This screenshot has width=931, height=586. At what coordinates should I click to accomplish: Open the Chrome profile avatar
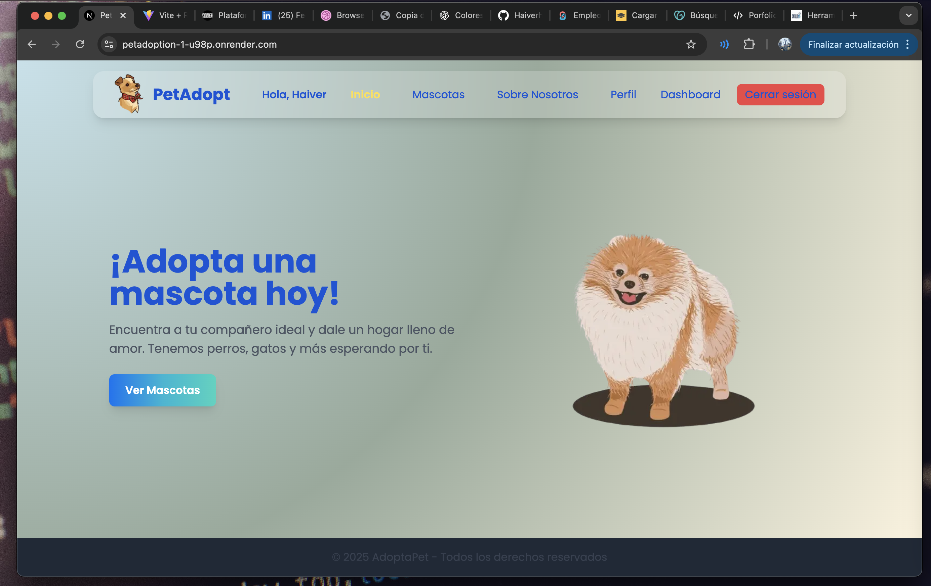(x=784, y=44)
